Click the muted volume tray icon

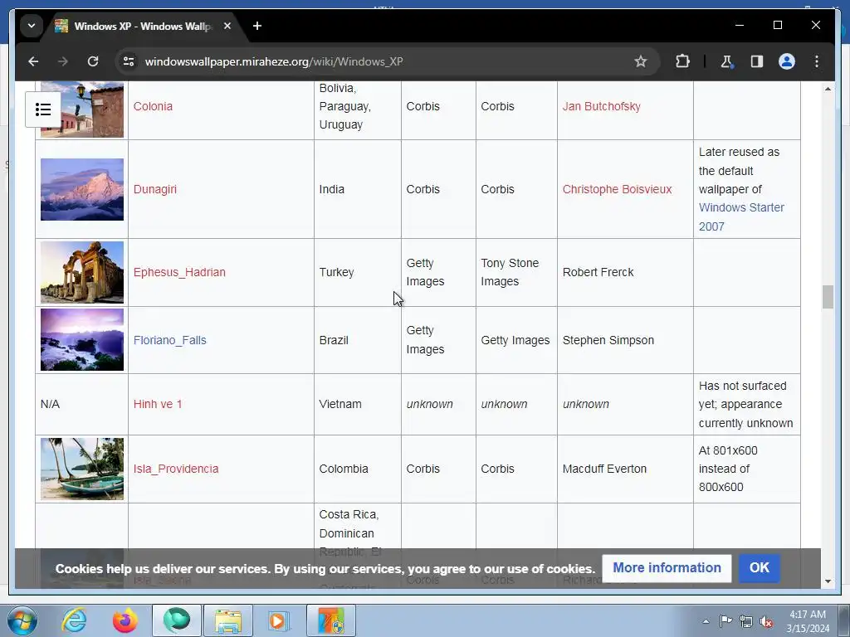766,621
